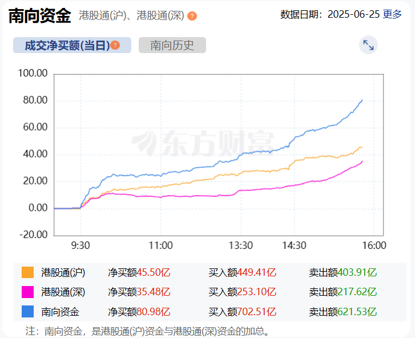Click the 南向资金 heading title

pyautogui.click(x=40, y=15)
